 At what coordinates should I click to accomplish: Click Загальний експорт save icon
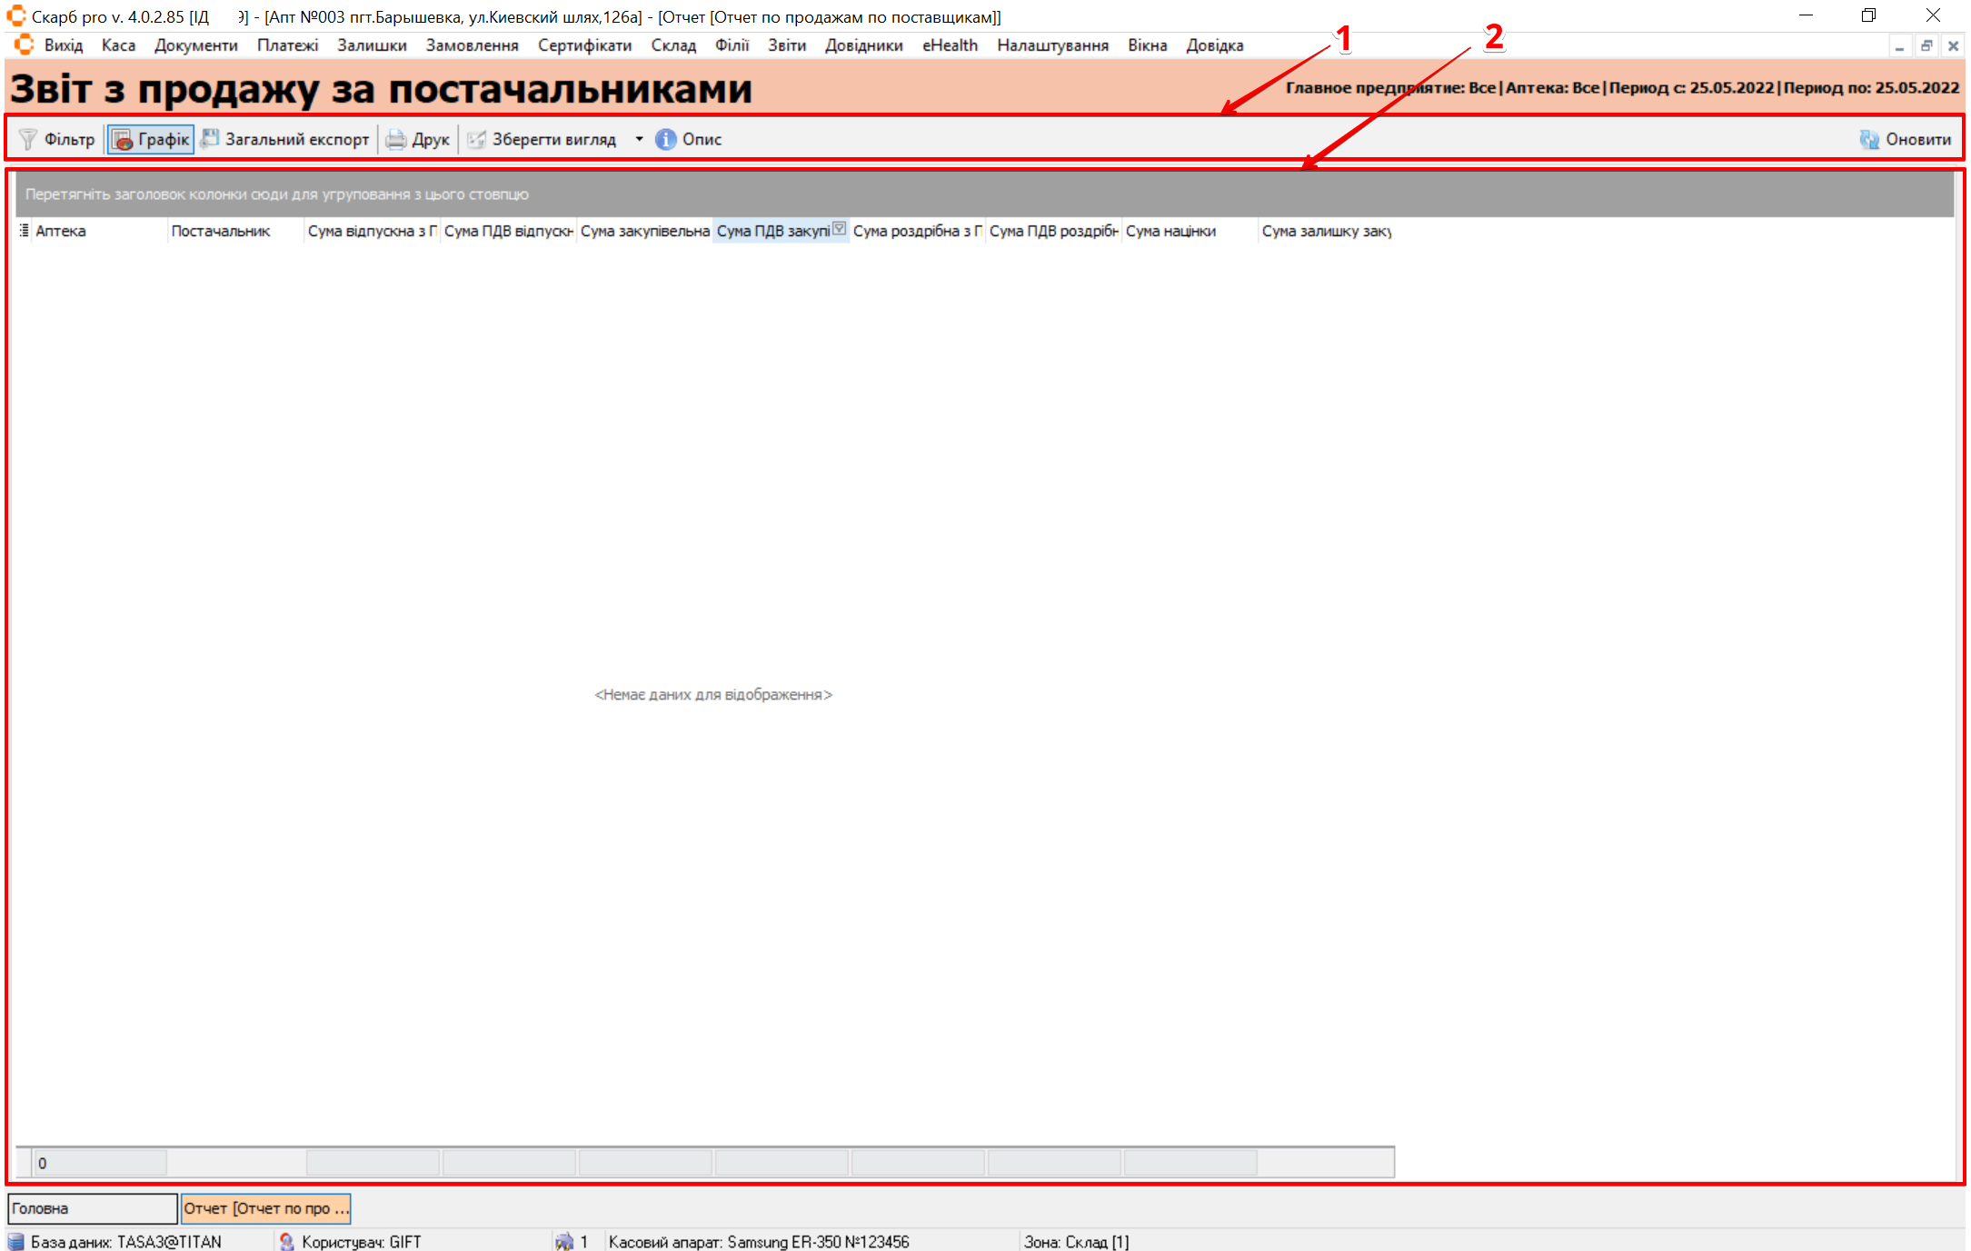(210, 139)
